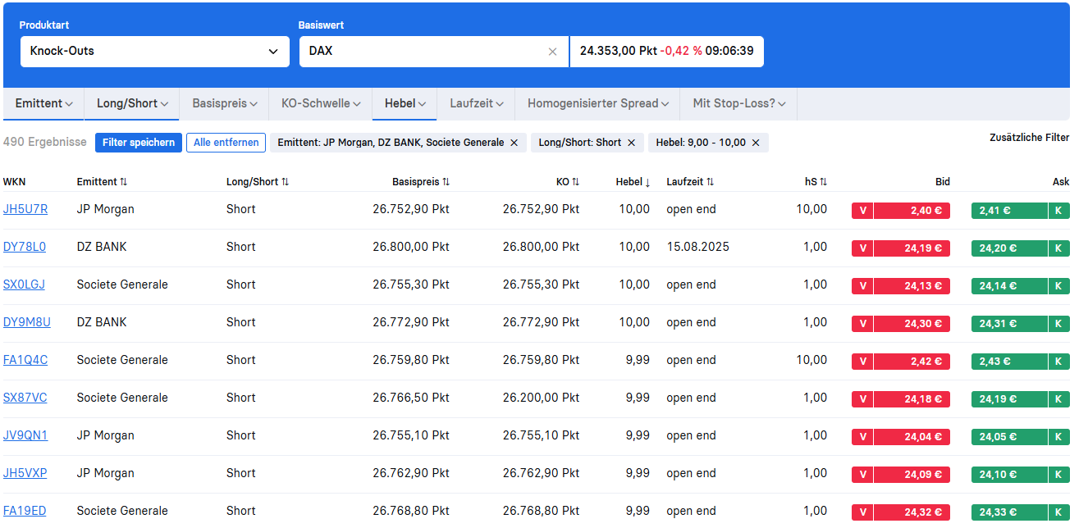This screenshot has height=528, width=1088.
Task: Click the V sell icon for DY78L0
Action: pyautogui.click(x=862, y=248)
